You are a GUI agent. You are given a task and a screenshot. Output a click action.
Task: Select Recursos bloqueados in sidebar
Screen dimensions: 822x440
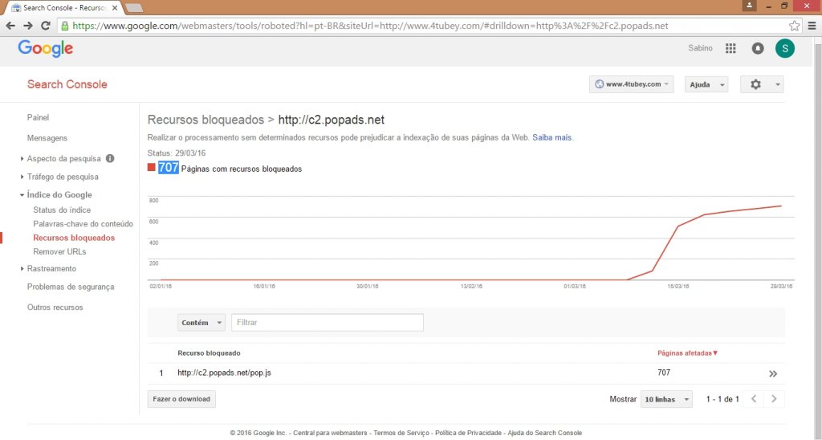pos(74,238)
